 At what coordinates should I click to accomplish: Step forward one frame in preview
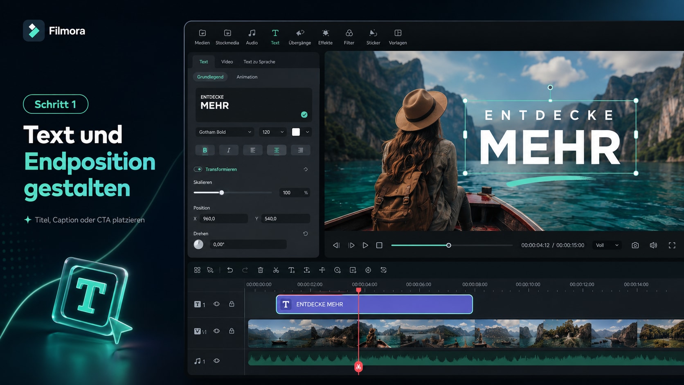click(x=351, y=245)
